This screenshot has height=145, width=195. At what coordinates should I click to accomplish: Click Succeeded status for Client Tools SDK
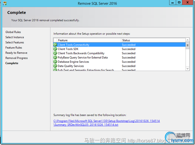(x=129, y=49)
